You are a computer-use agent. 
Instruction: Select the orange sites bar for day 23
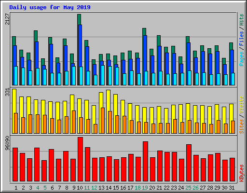(175, 126)
